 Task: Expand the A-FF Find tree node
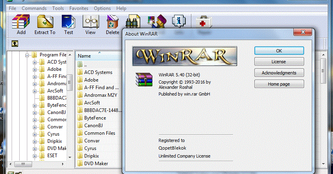click(x=35, y=77)
